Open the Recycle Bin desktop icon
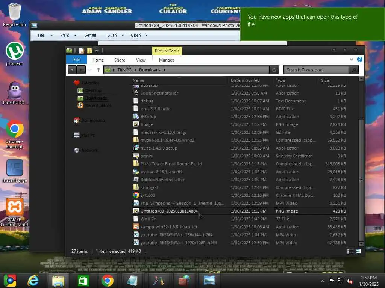 click(14, 15)
